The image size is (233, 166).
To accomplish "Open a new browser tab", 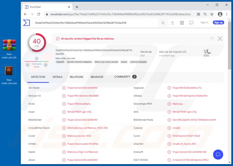I will click(77, 7).
